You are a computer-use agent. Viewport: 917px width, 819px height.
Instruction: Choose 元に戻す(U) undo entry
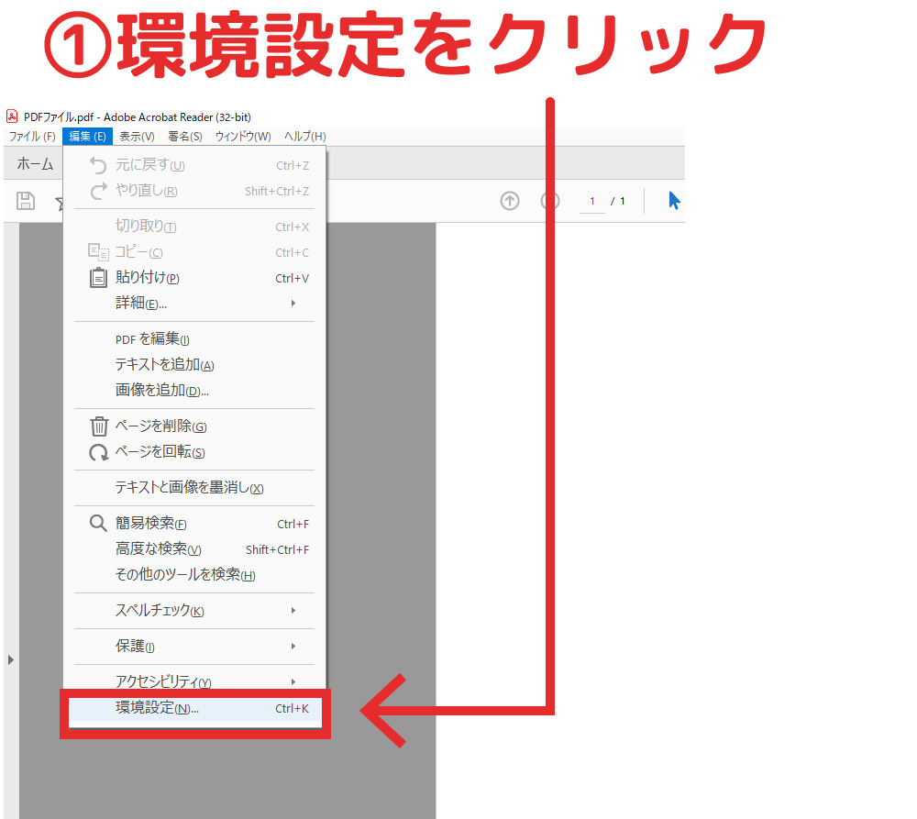[x=194, y=165]
